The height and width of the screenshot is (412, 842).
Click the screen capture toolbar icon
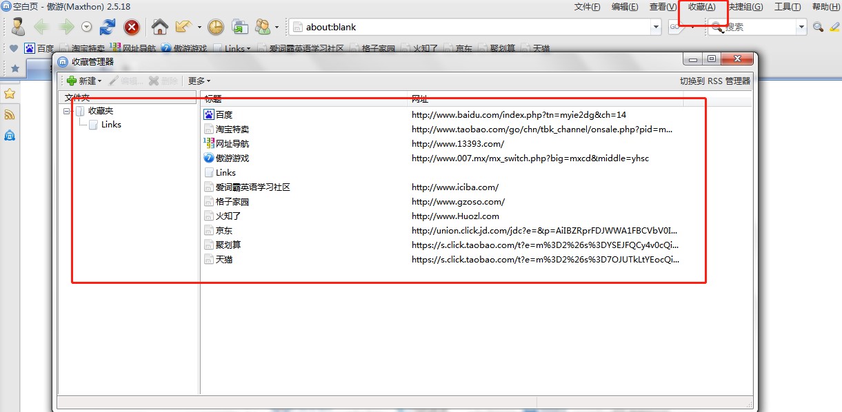click(240, 27)
